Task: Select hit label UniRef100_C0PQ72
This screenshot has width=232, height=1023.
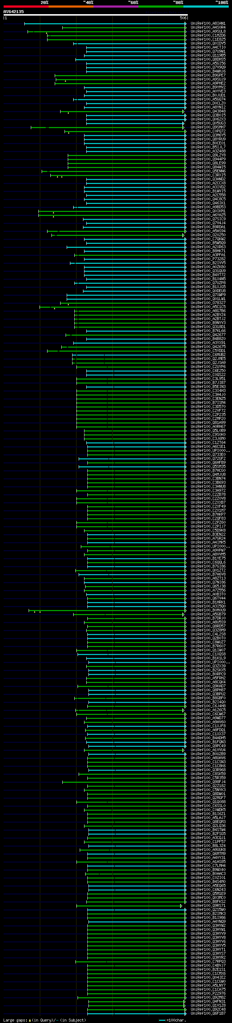Action: pyautogui.click(x=208, y=131)
